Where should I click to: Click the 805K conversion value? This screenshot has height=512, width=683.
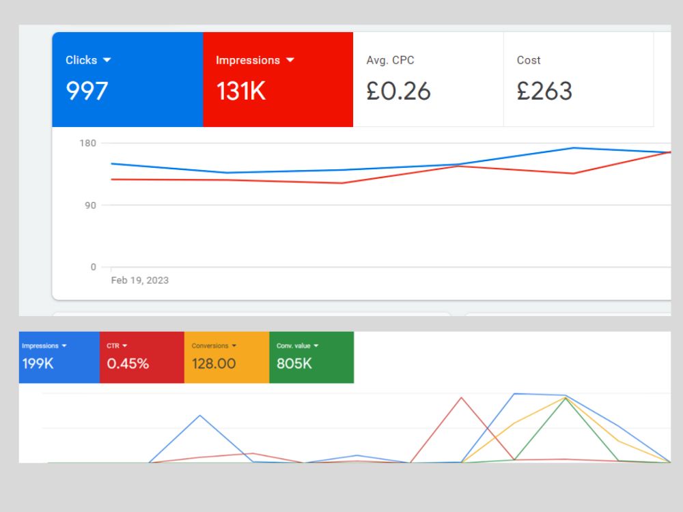coord(294,364)
